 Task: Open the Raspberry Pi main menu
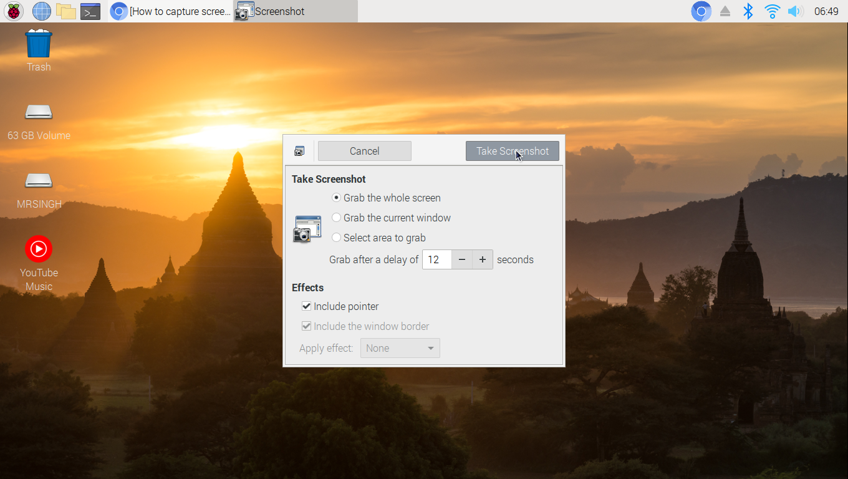tap(14, 11)
